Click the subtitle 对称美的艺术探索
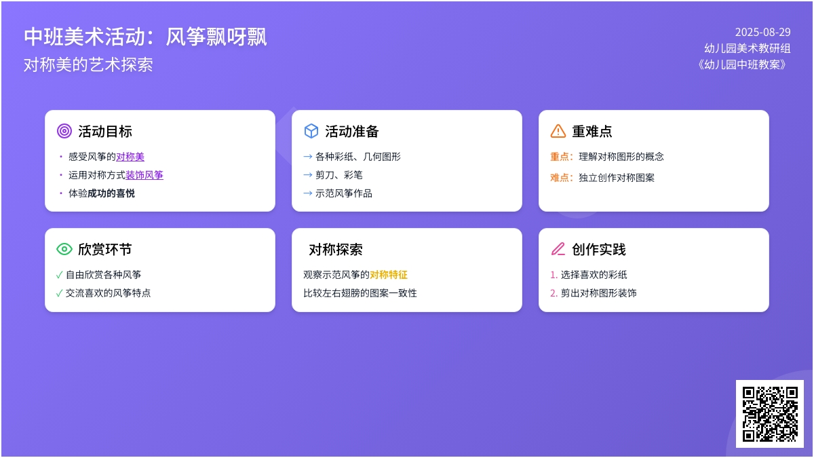814x458 pixels. tap(88, 64)
